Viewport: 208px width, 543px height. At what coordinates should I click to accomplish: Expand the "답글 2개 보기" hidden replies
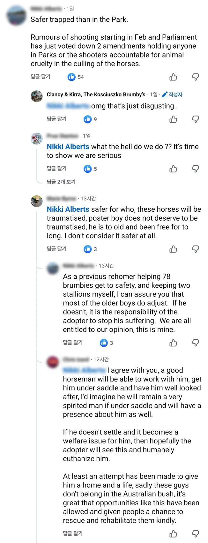[x=61, y=182]
